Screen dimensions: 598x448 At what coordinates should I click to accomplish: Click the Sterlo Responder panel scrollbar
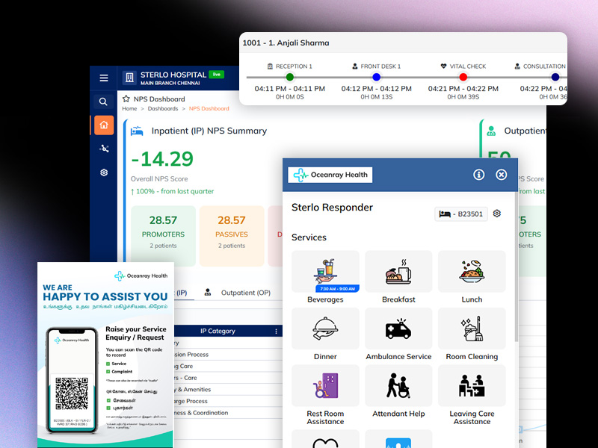[514, 299]
